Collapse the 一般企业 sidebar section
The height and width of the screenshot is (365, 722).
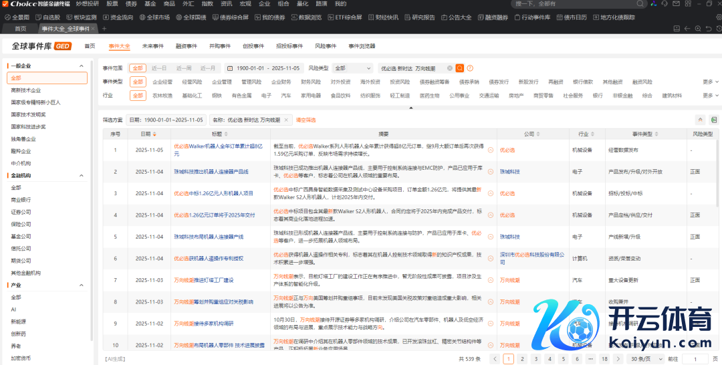(82, 66)
